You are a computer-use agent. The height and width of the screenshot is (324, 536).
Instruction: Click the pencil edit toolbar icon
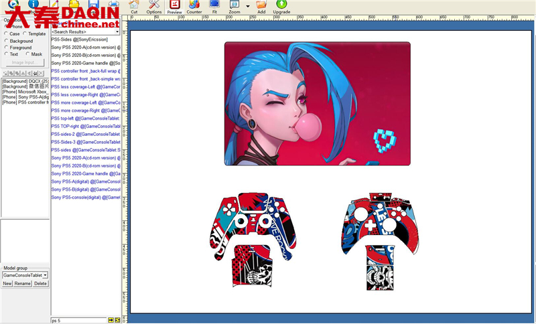pos(55,4)
